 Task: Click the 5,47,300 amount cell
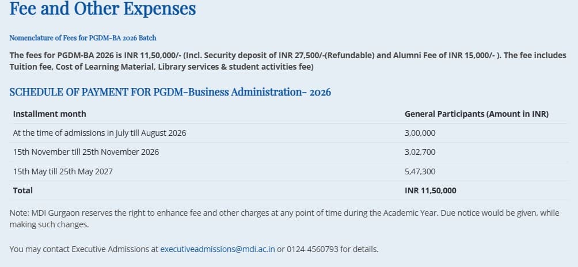tap(420, 171)
